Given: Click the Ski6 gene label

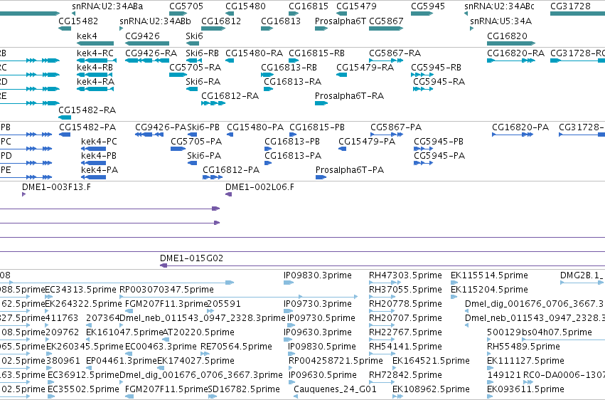Looking at the screenshot, I should [x=194, y=36].
